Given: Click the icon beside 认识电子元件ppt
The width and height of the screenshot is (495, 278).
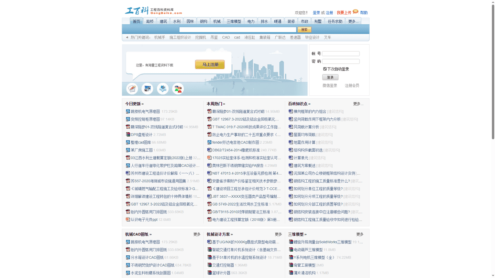Looking at the screenshot, I should [128, 219].
